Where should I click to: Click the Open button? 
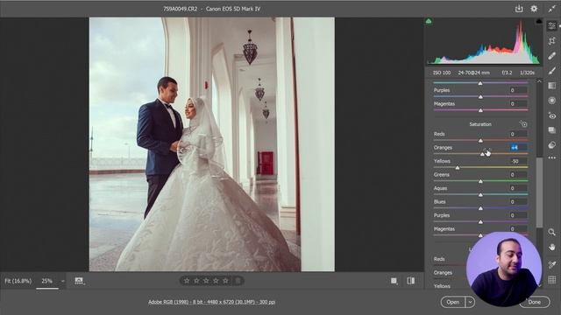[453, 302]
